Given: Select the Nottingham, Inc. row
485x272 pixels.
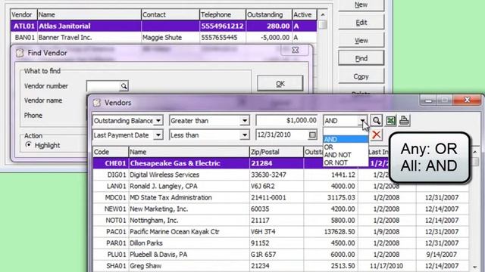Looking at the screenshot, I should point(280,220).
